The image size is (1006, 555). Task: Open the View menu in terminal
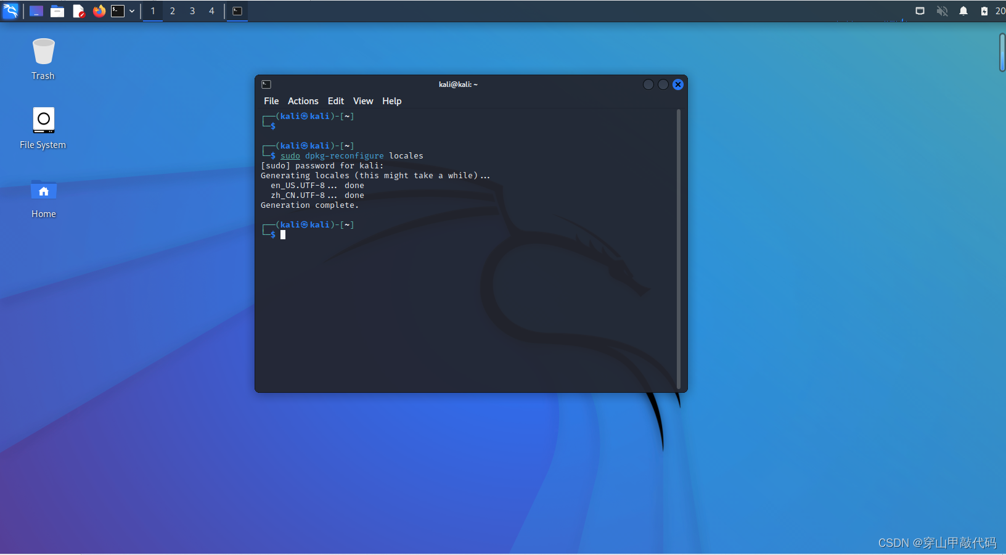[x=363, y=101]
